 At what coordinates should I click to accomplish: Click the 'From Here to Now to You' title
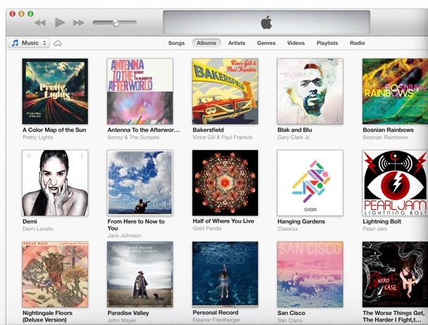[x=136, y=225]
